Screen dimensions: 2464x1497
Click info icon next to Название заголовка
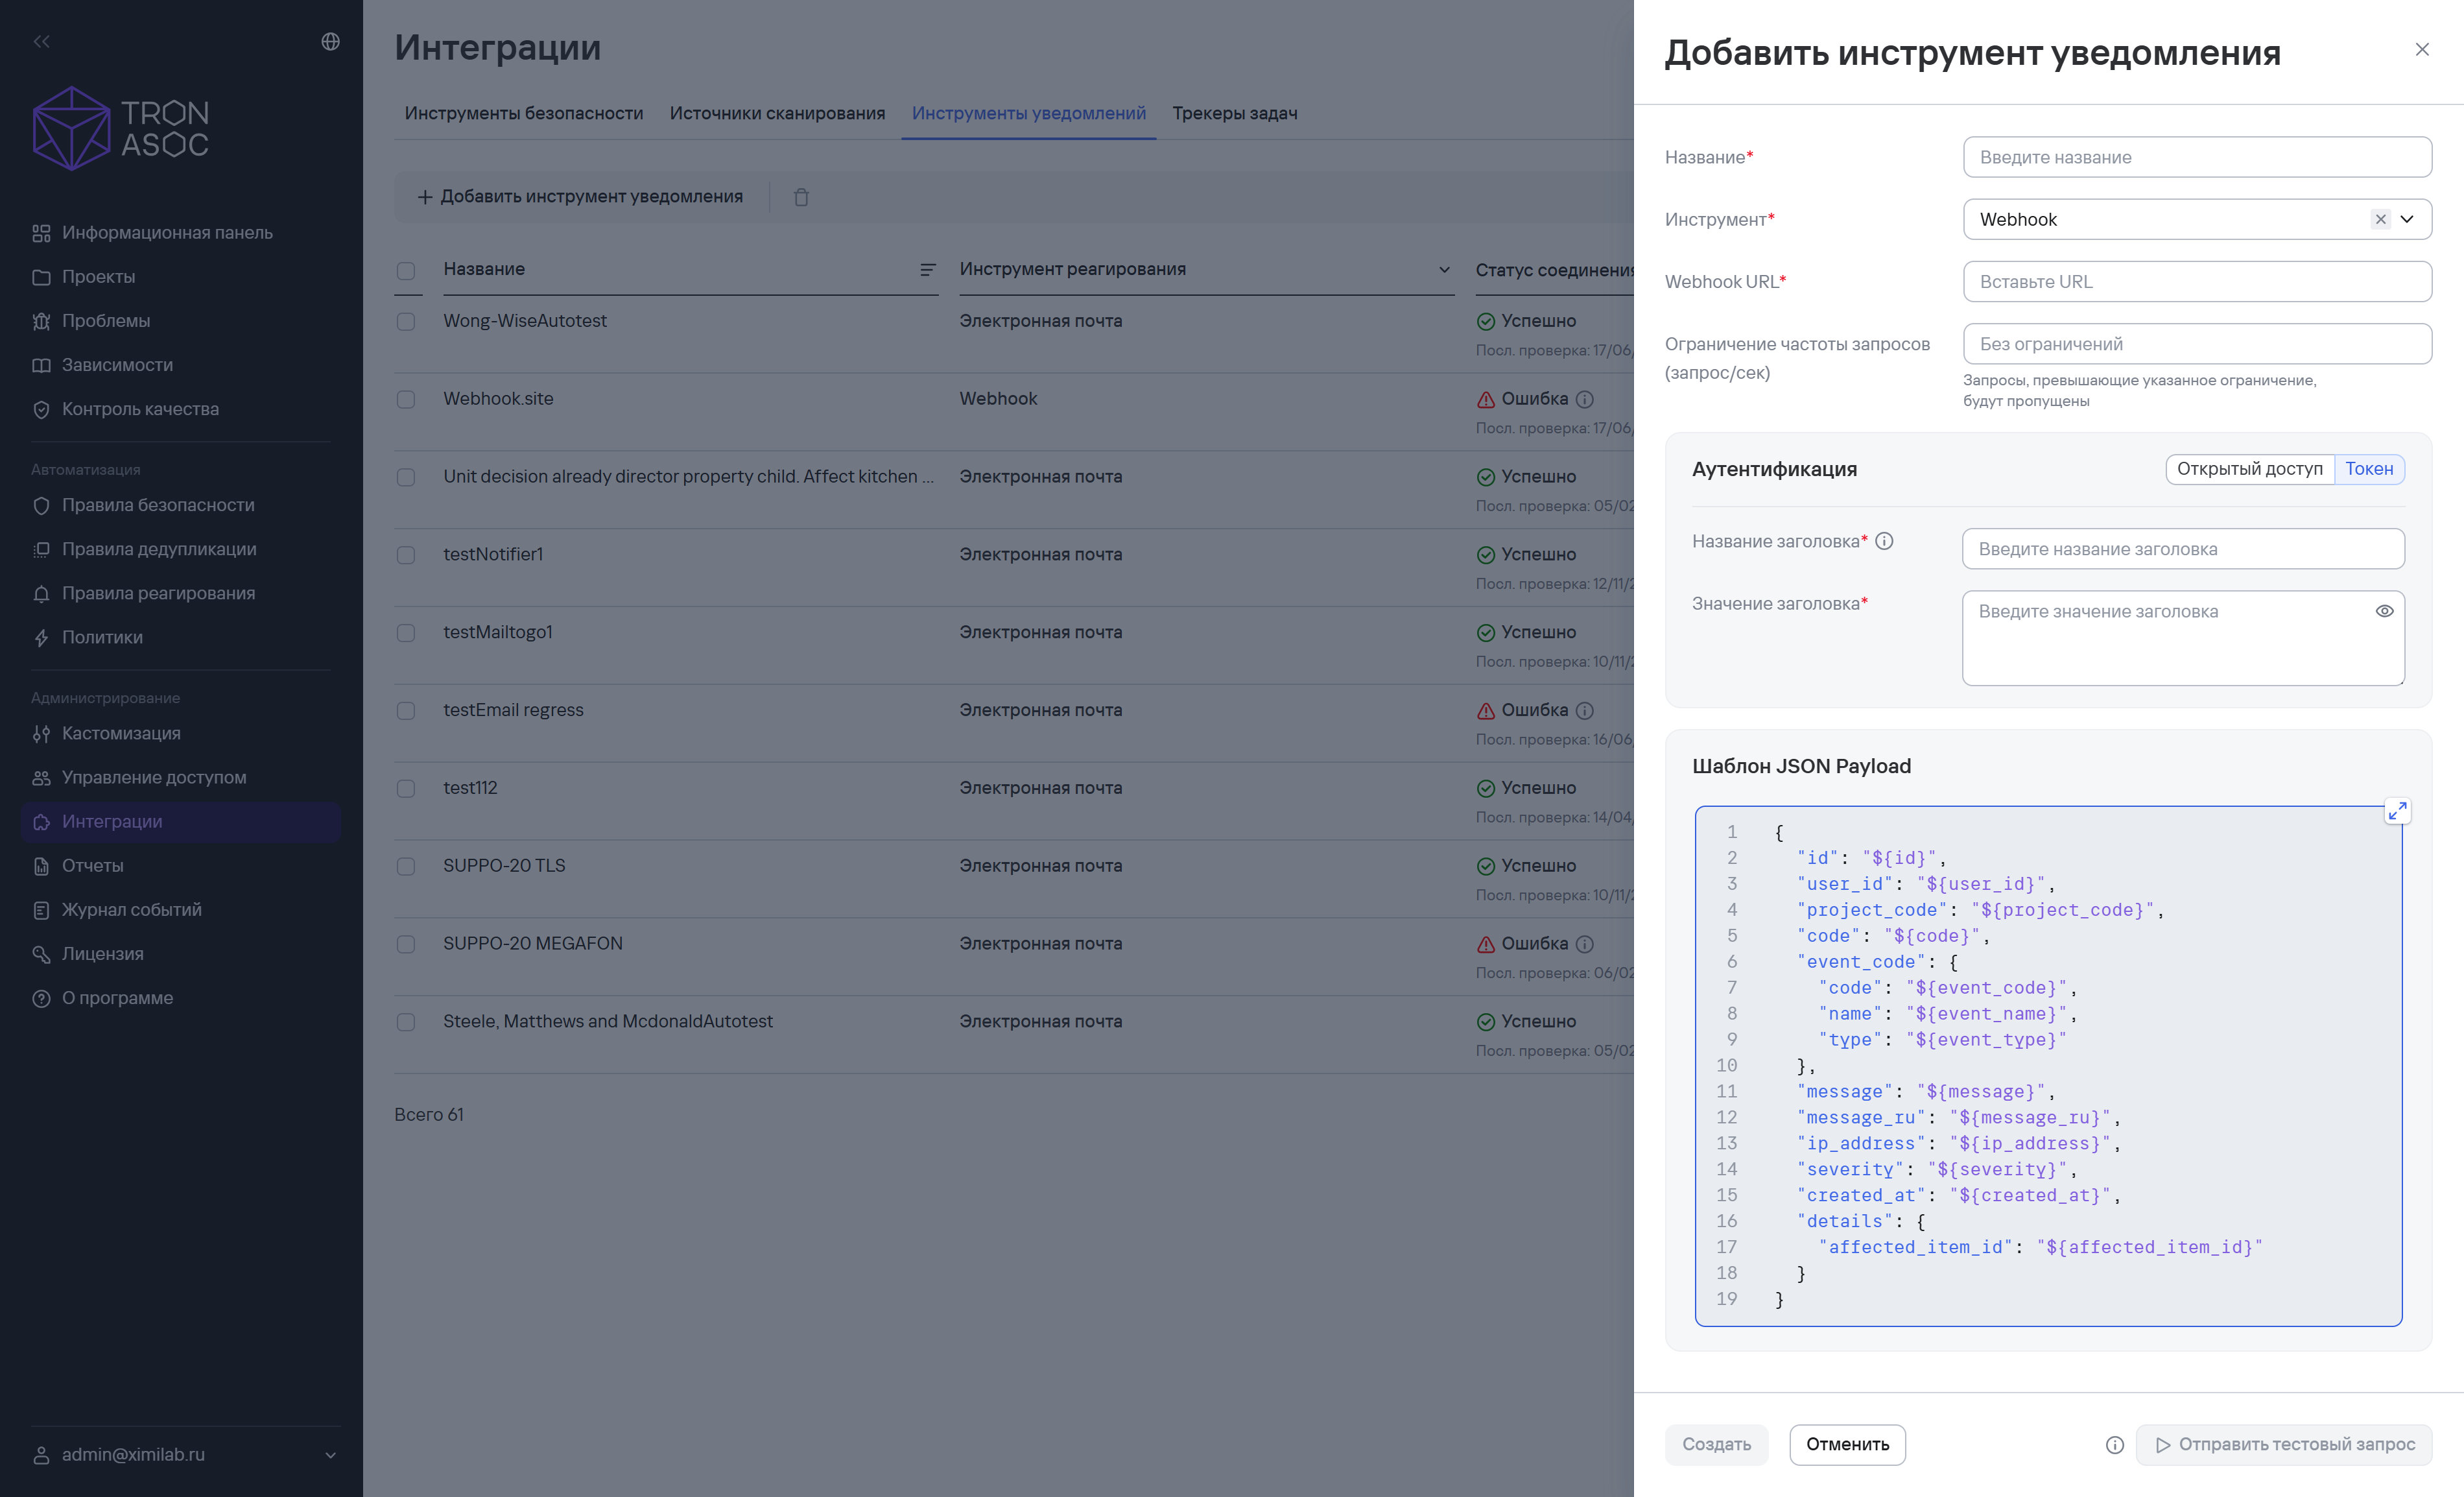coord(1884,541)
